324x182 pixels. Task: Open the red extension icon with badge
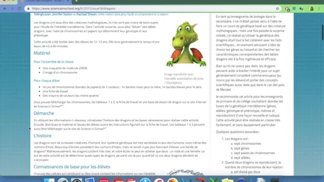pyautogui.click(x=287, y=9)
